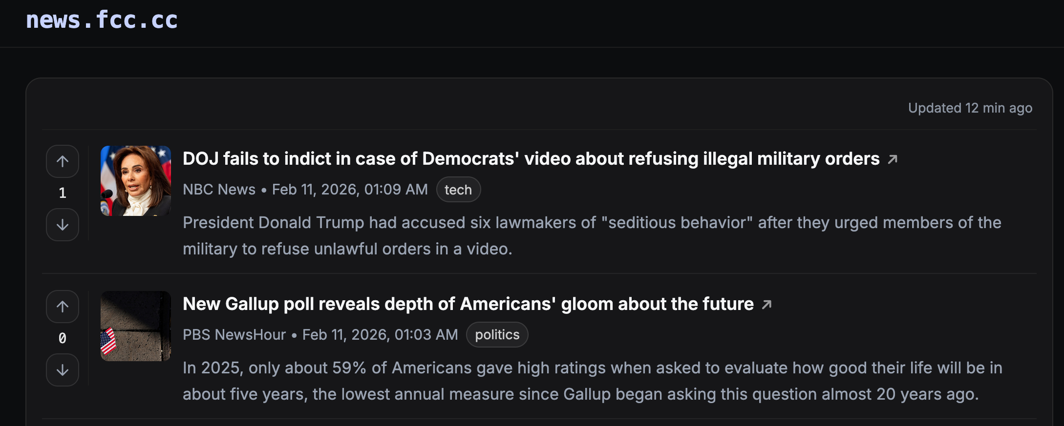
Task: Click the DOJ article thumbnail image
Action: click(x=136, y=181)
